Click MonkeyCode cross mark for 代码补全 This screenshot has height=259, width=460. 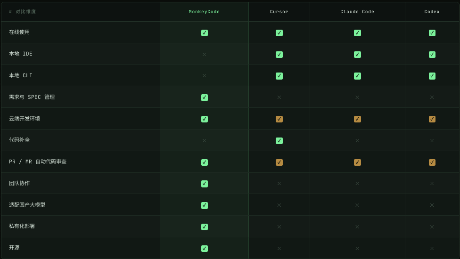pos(204,141)
